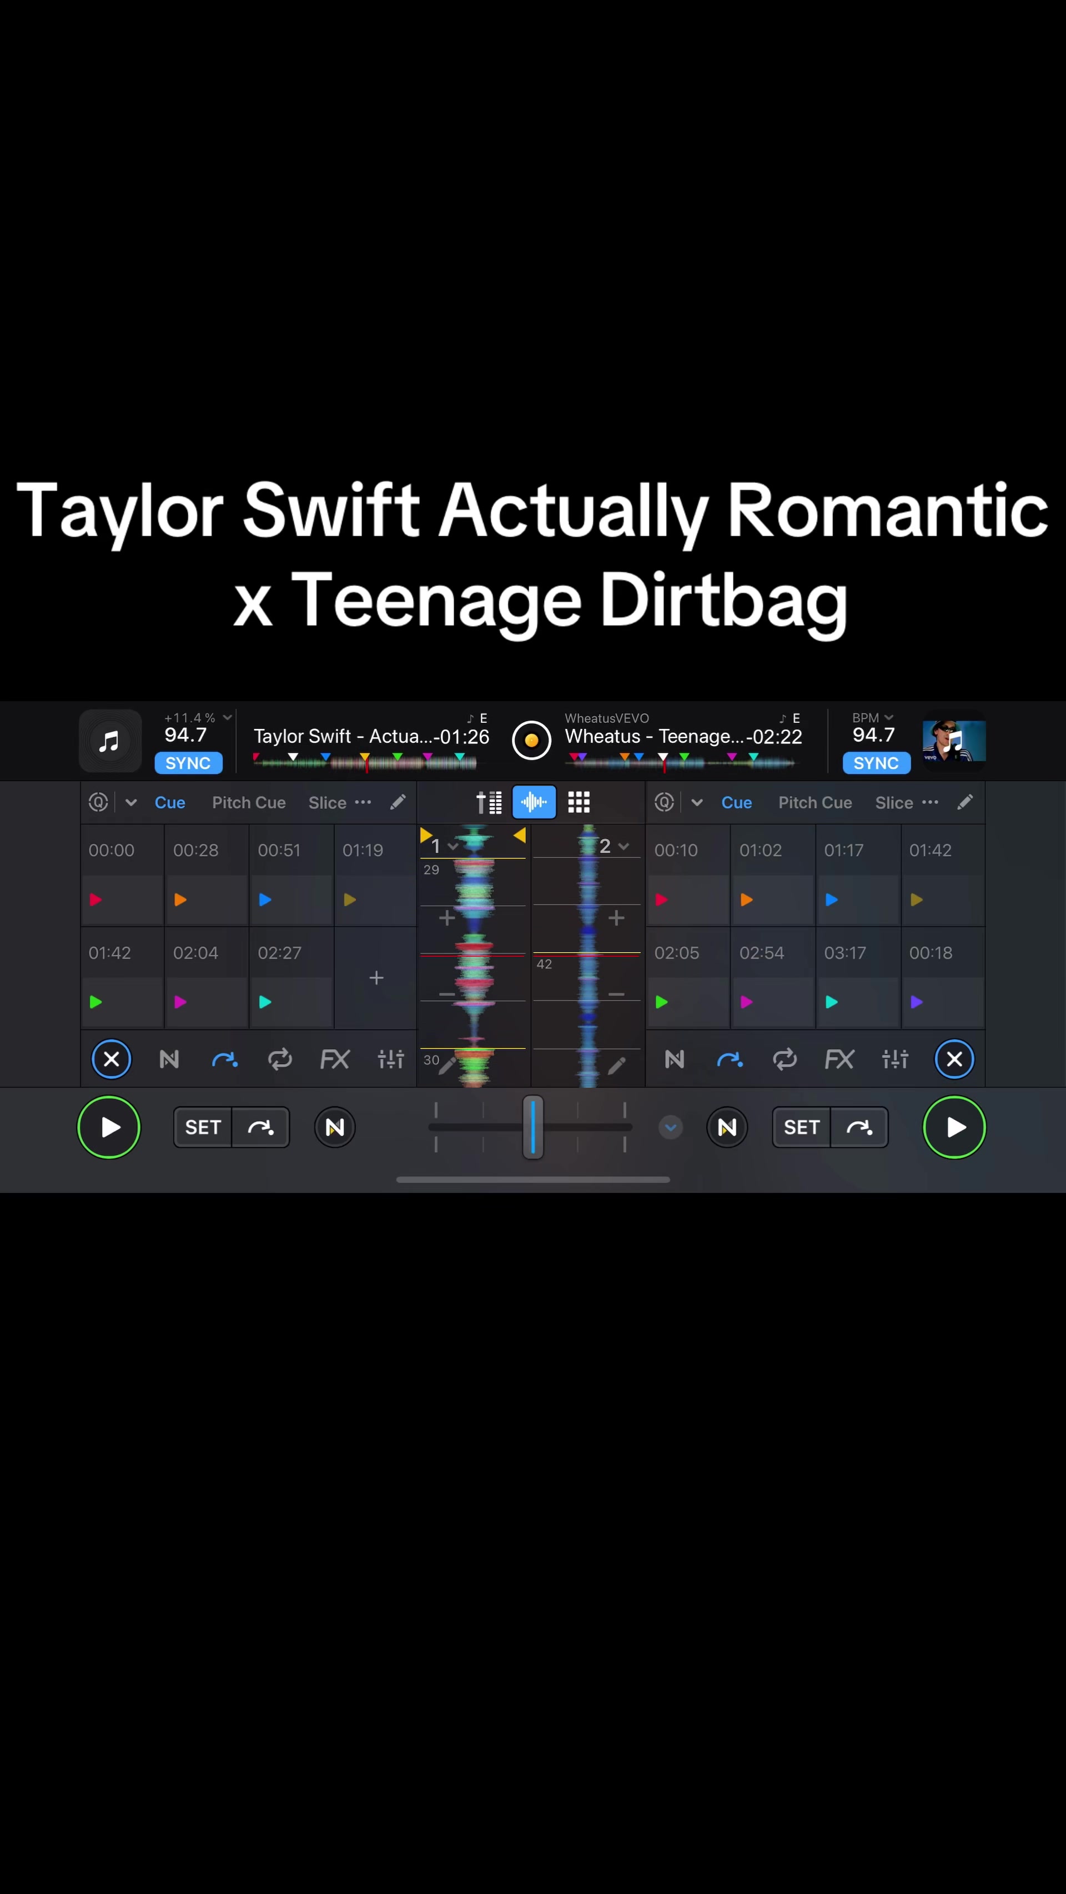Zoom out on deck 2 waveform
This screenshot has height=1894, width=1066.
tap(616, 994)
